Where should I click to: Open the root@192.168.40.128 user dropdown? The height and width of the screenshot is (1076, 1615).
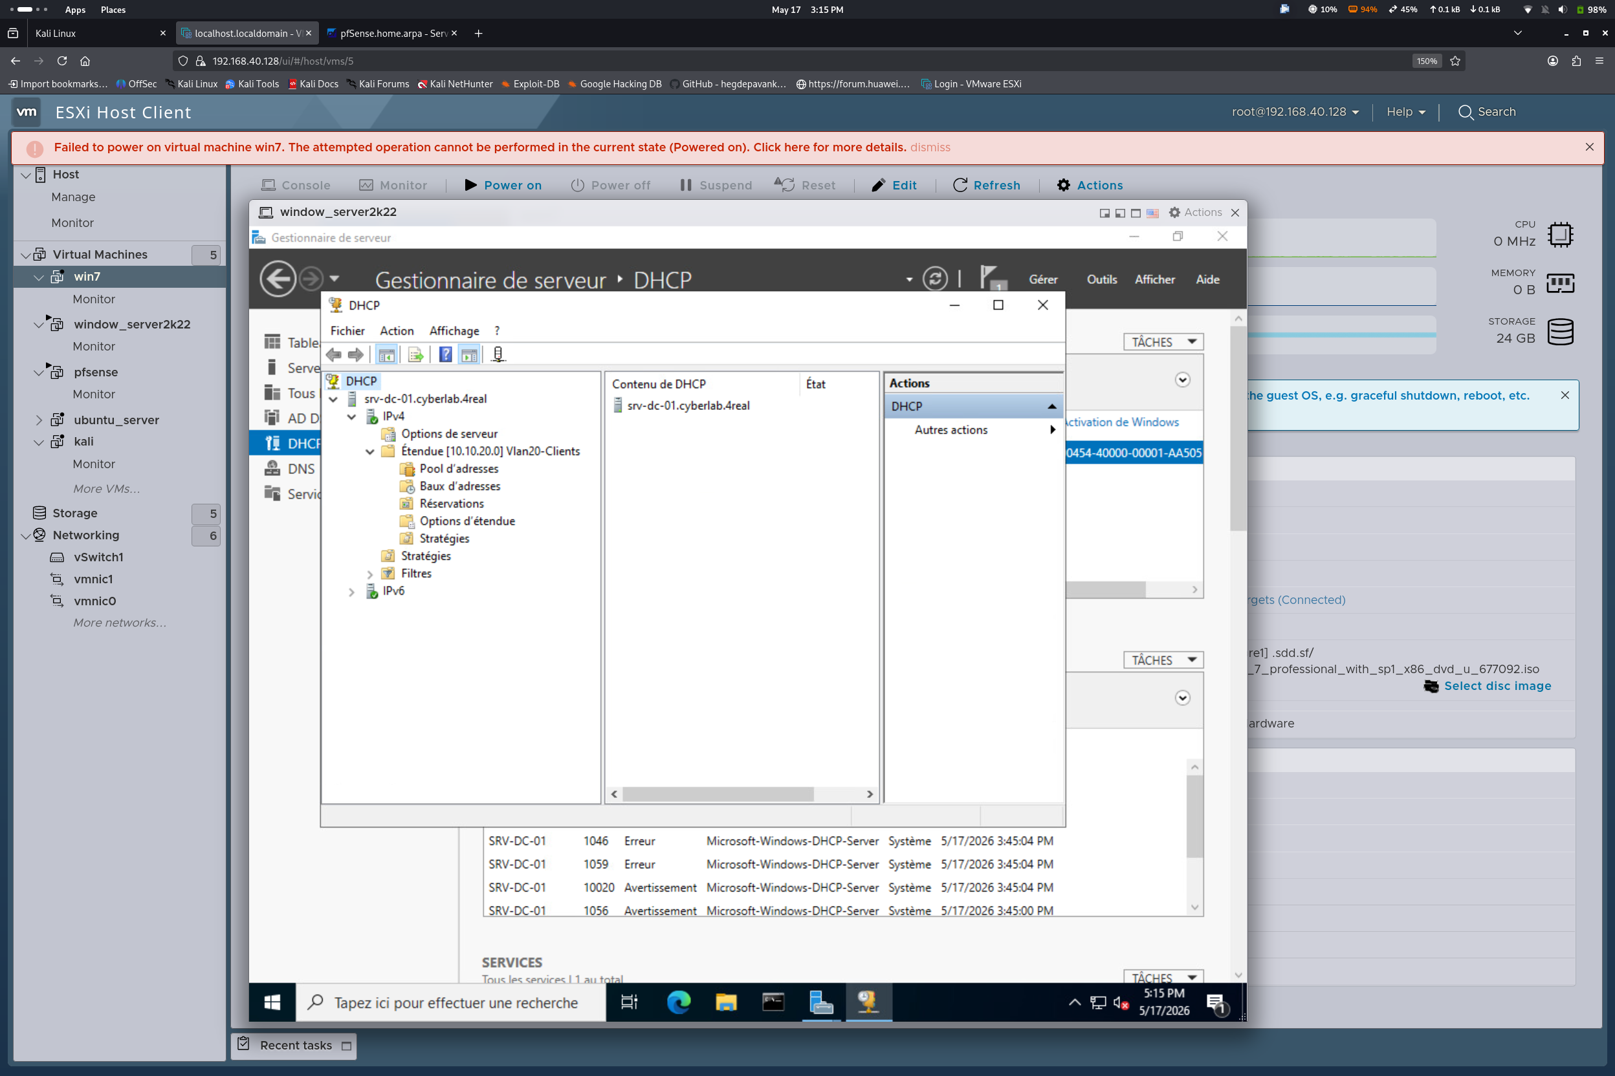point(1295,112)
